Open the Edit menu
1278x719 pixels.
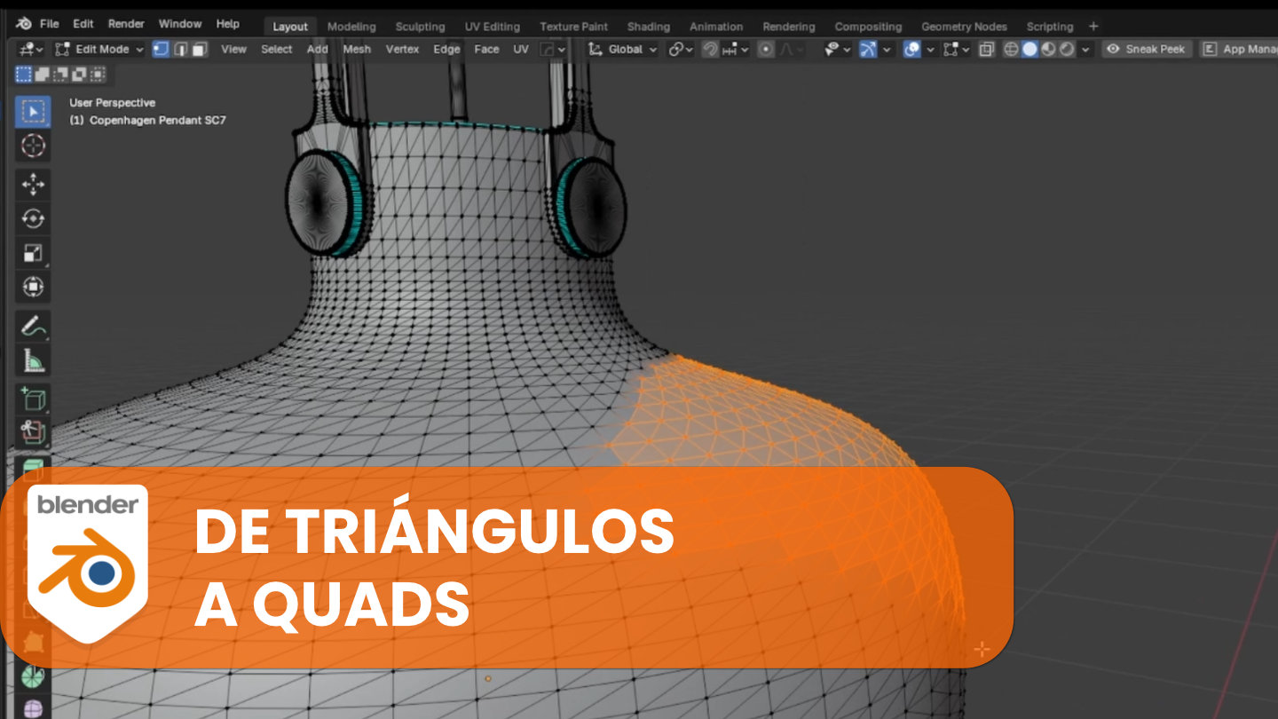(x=83, y=24)
